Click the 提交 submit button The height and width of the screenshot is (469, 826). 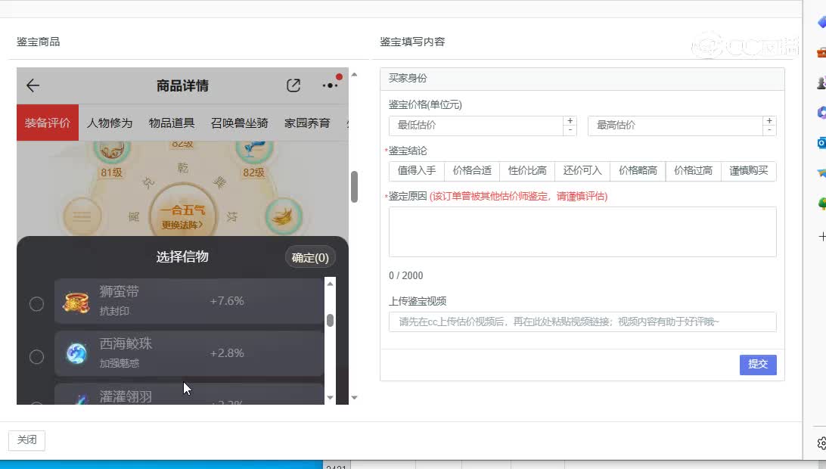758,364
